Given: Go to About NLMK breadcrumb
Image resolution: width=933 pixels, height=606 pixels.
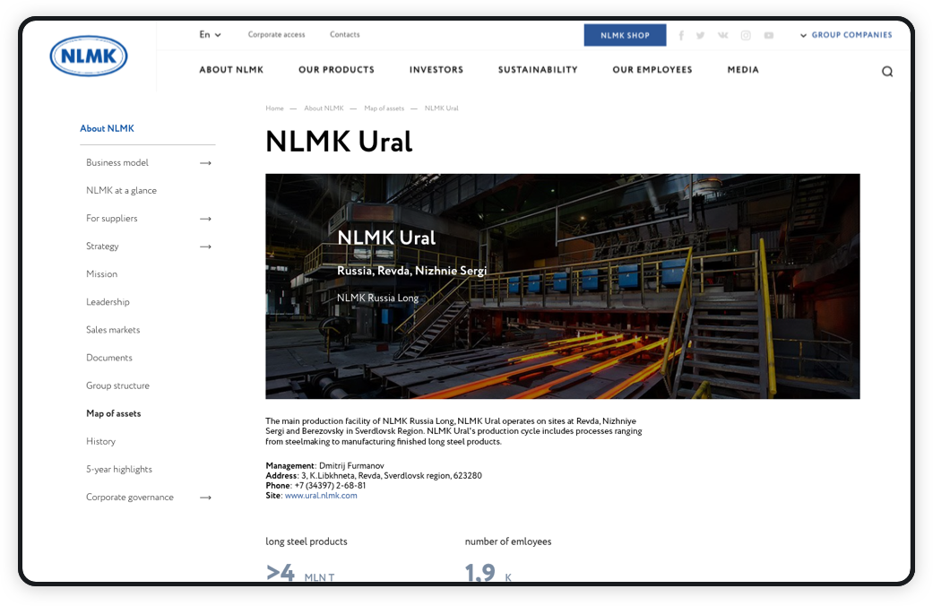Looking at the screenshot, I should (x=324, y=108).
